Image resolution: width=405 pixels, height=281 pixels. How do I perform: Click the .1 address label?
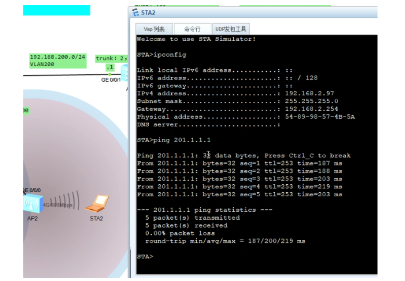tap(110, 67)
